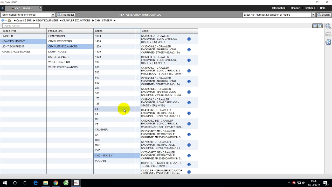Select ENGINES product type
The image size is (332, 187).
(23, 36)
